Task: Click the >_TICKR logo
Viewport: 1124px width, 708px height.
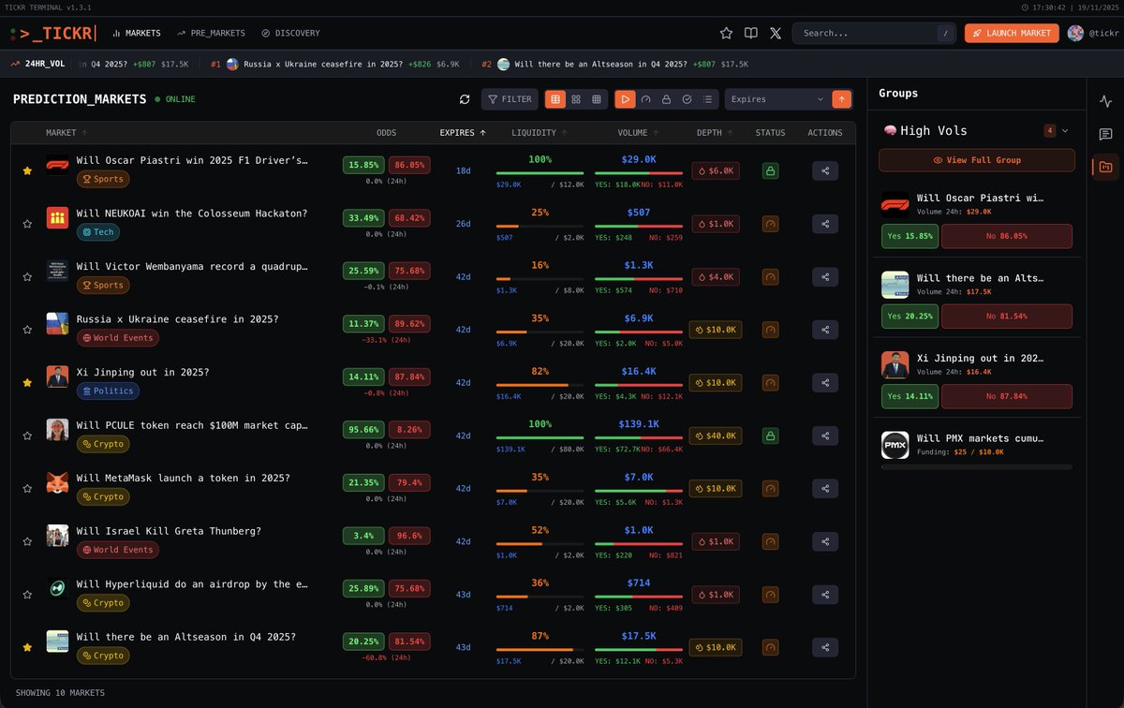Action: [x=52, y=33]
